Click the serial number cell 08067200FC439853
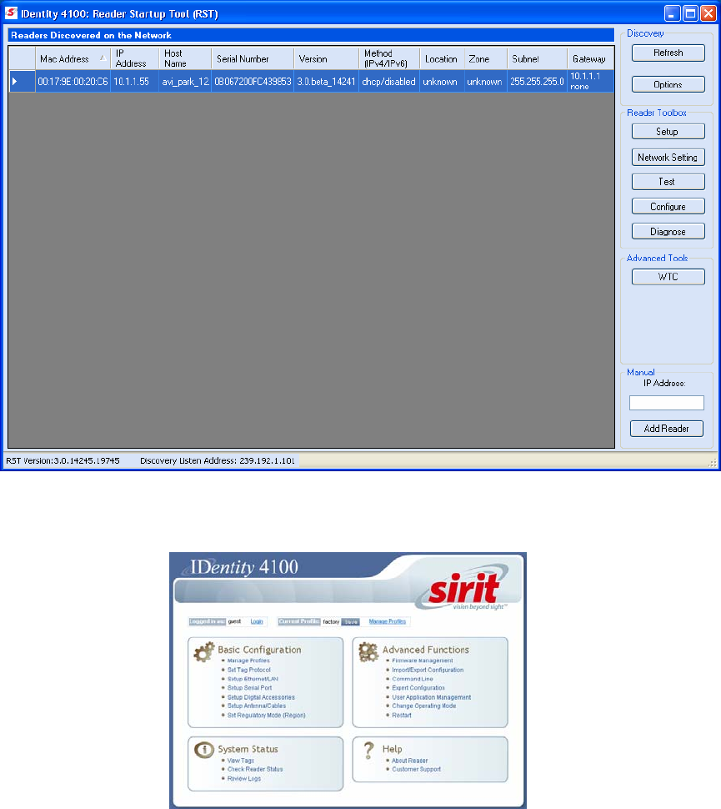721x809 pixels. 253,82
